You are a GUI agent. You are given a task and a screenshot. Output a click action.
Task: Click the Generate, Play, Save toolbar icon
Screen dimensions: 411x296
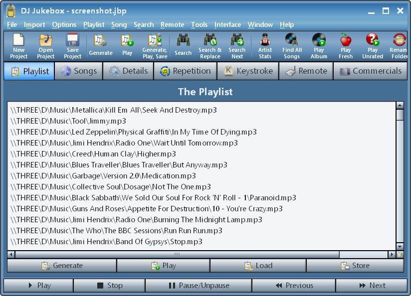(x=155, y=46)
